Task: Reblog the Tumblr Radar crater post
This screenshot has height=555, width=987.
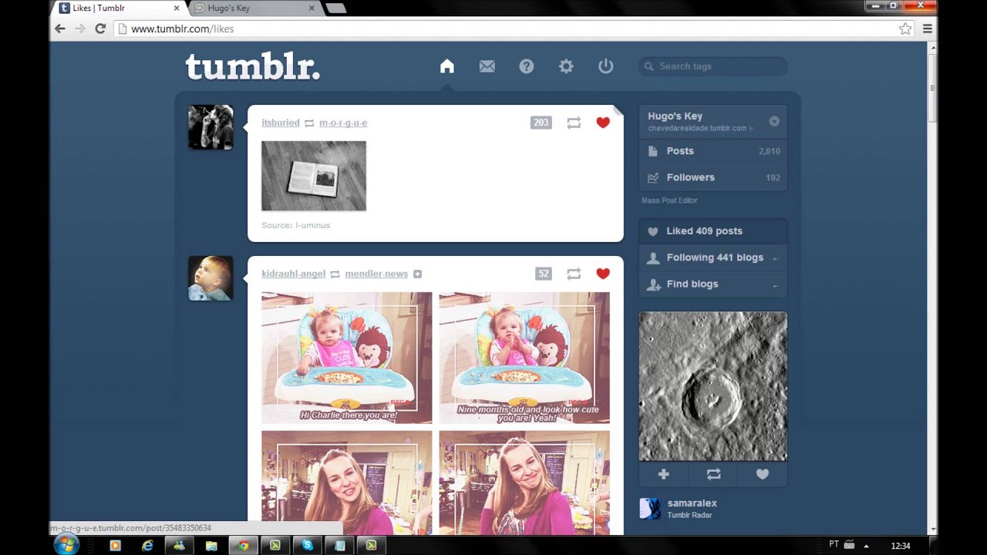Action: point(713,474)
